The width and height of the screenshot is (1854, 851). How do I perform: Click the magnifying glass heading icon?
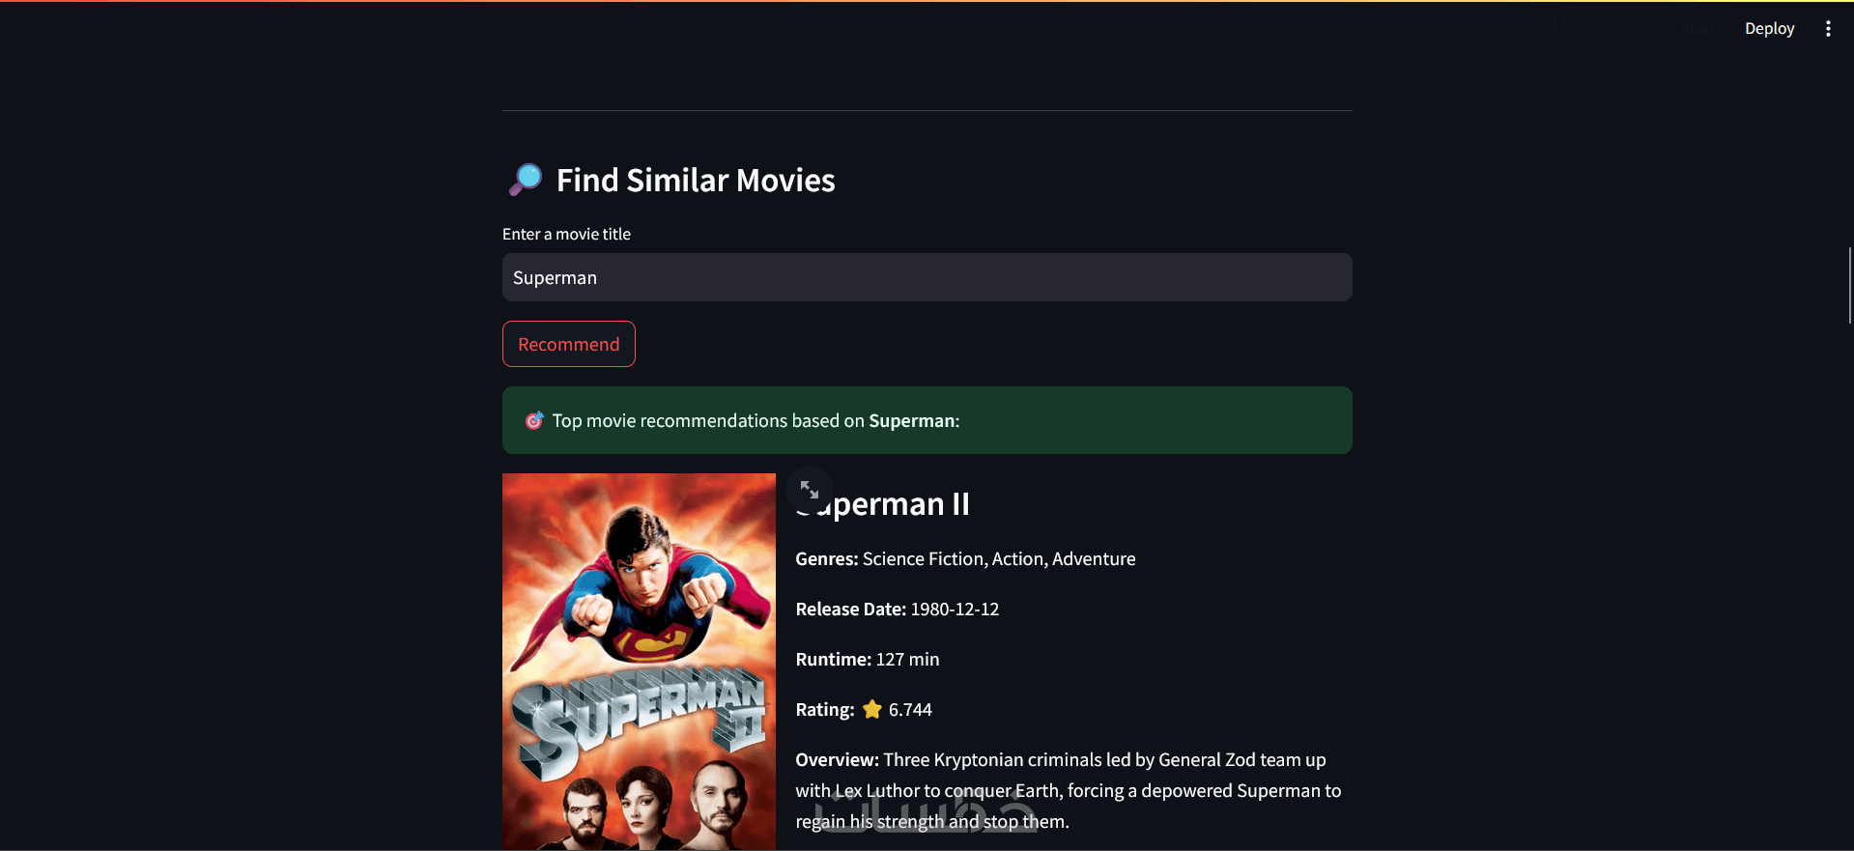(526, 180)
